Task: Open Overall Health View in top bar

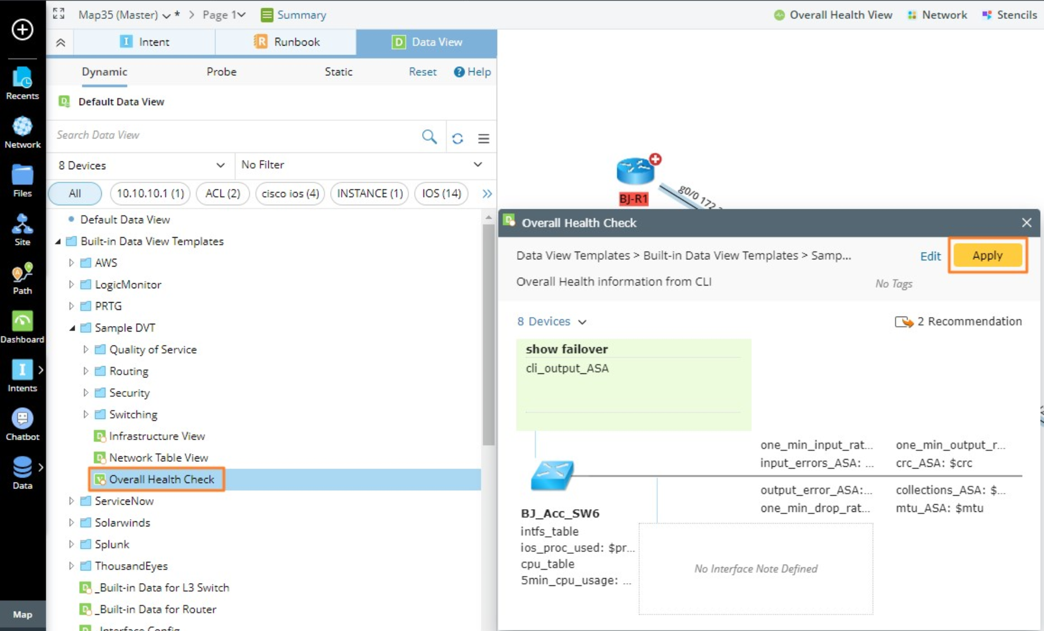Action: point(833,15)
